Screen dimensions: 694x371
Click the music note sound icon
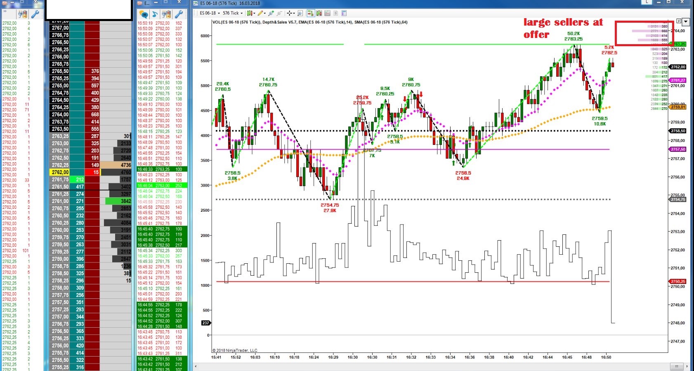(155, 14)
